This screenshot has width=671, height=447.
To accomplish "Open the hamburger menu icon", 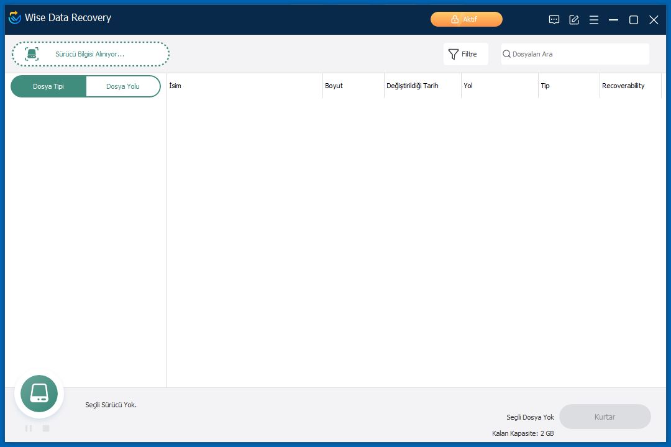I will [x=594, y=20].
